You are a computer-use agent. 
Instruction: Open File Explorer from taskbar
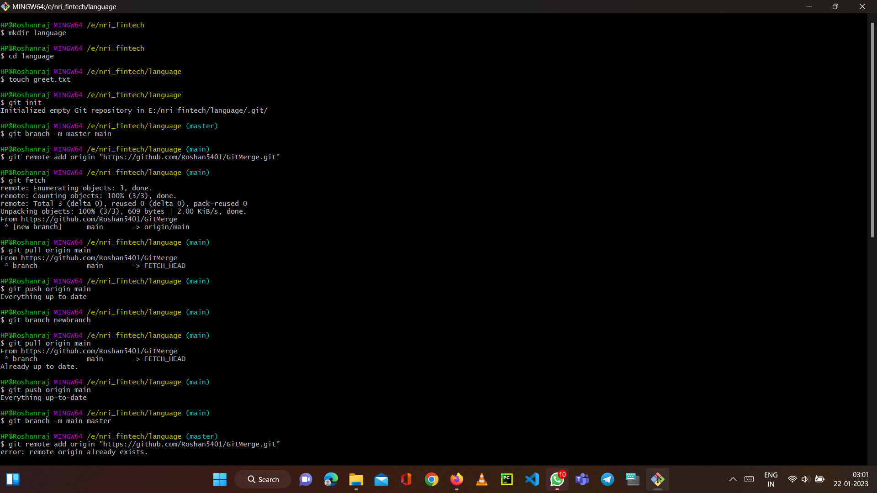coord(356,479)
